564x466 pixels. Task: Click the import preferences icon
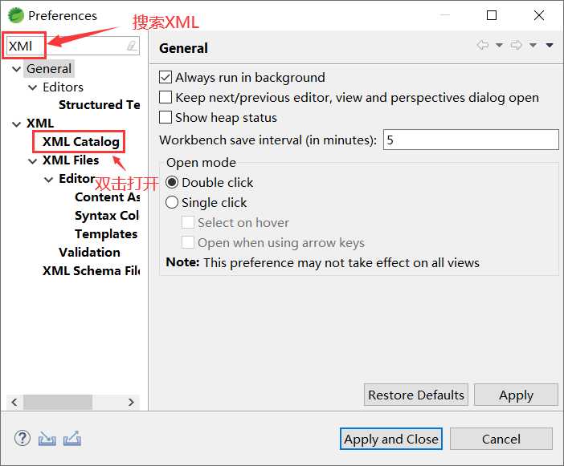[47, 439]
